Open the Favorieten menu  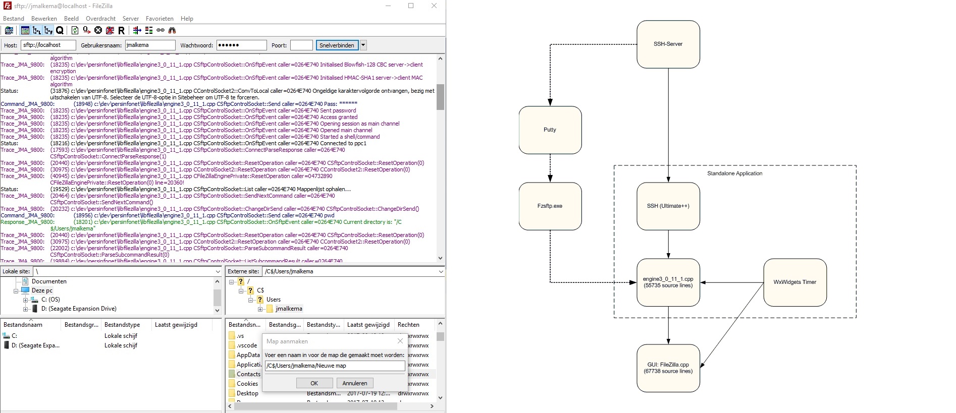pyautogui.click(x=160, y=19)
